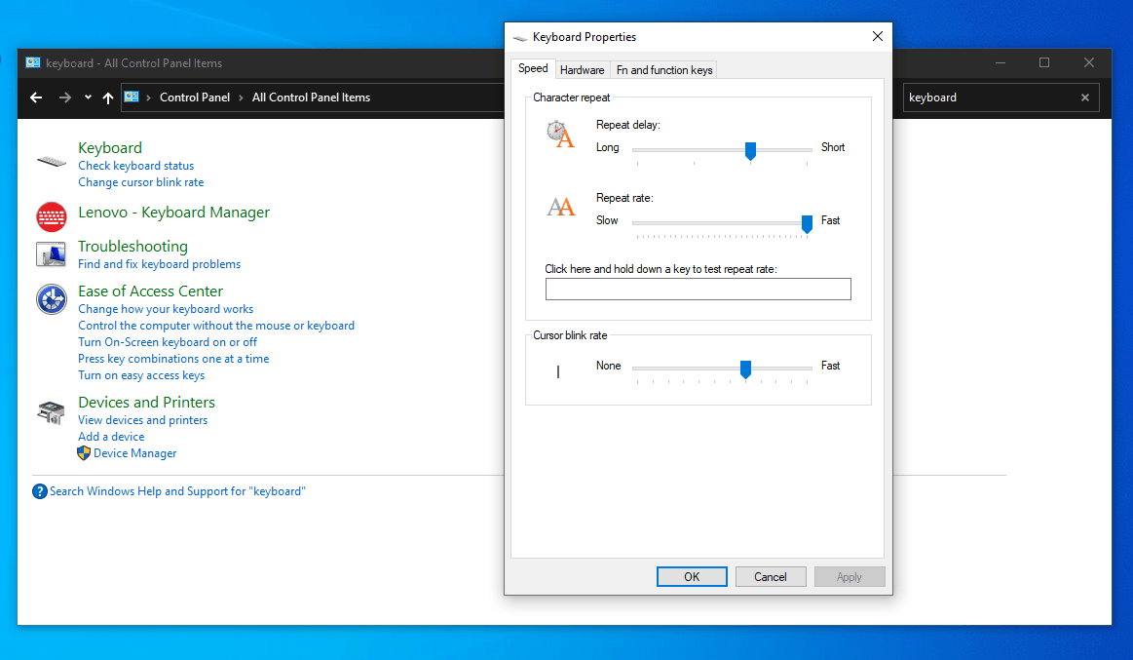Click the blue help question mark icon
This screenshot has height=660, width=1133.
[40, 491]
